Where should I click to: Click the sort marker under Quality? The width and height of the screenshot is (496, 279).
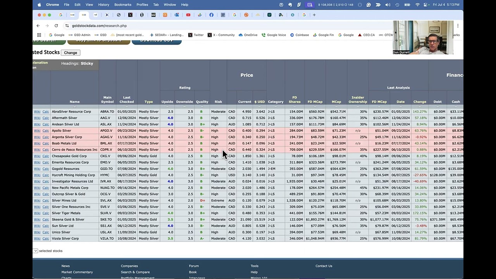202,107
